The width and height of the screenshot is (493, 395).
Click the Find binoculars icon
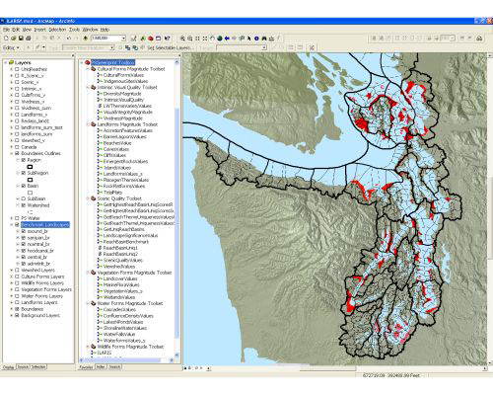coord(264,39)
